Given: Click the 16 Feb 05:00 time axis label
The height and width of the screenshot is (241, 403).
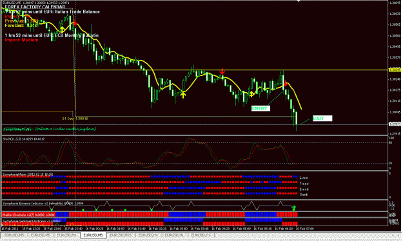Looking at the screenshot, I should click(242, 229).
